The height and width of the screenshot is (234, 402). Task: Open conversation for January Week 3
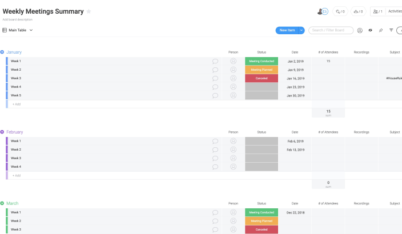point(215,78)
